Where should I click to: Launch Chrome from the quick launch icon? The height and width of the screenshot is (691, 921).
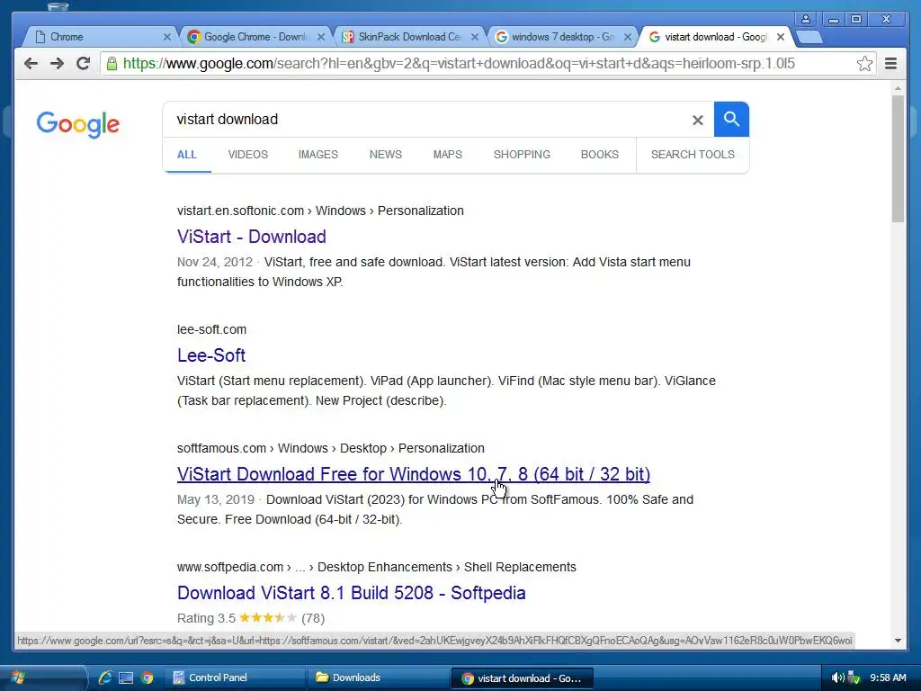coord(147,678)
